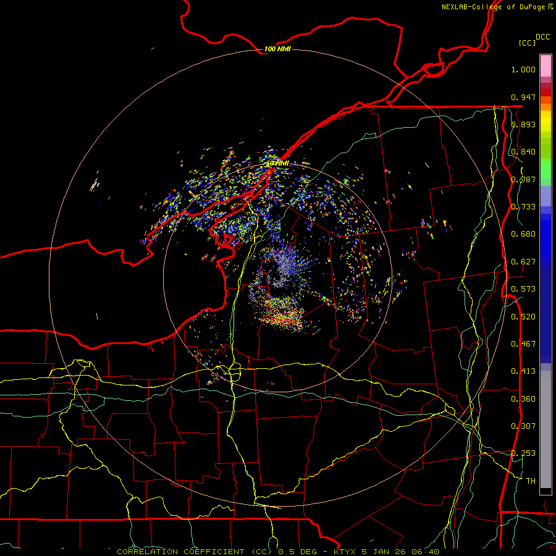The image size is (556, 556).
Task: Select the 0.787 scale value
Action: [x=523, y=179]
